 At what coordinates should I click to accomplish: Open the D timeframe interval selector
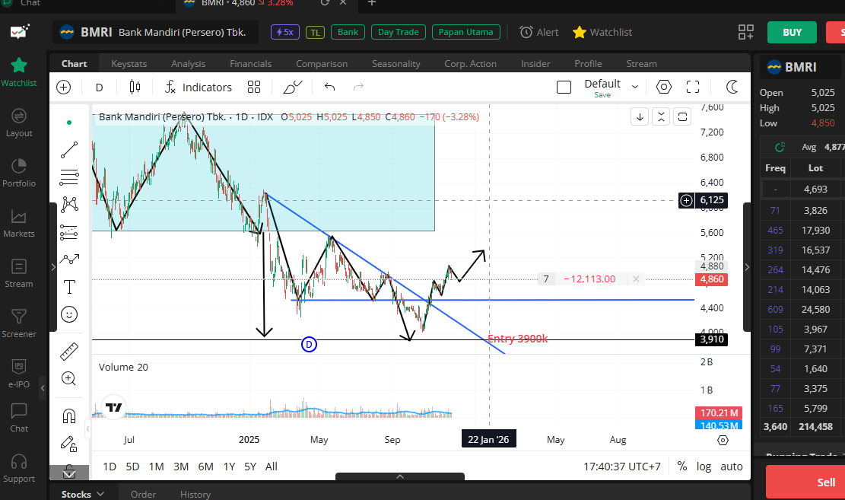99,87
